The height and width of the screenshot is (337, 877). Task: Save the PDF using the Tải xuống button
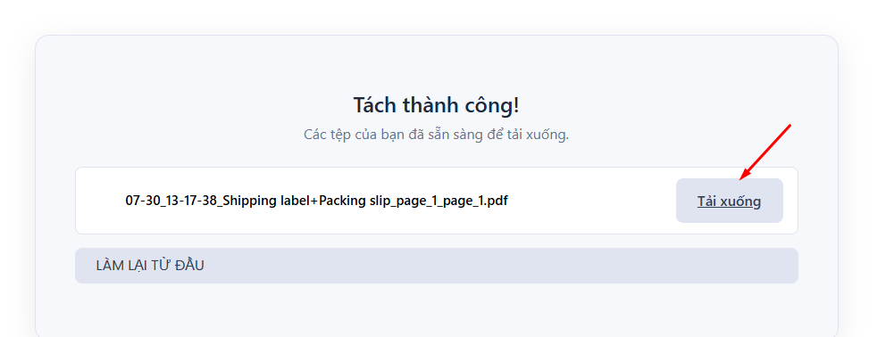730,201
